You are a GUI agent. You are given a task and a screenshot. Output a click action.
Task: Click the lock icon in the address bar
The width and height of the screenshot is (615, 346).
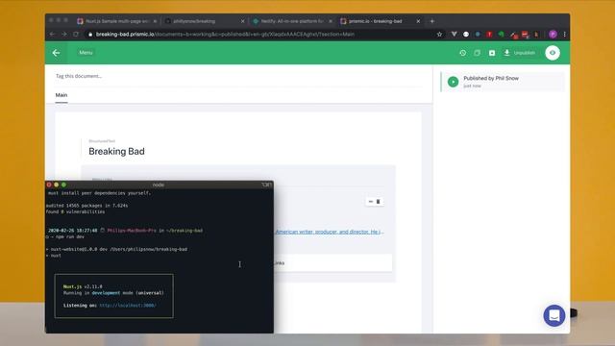(90, 35)
